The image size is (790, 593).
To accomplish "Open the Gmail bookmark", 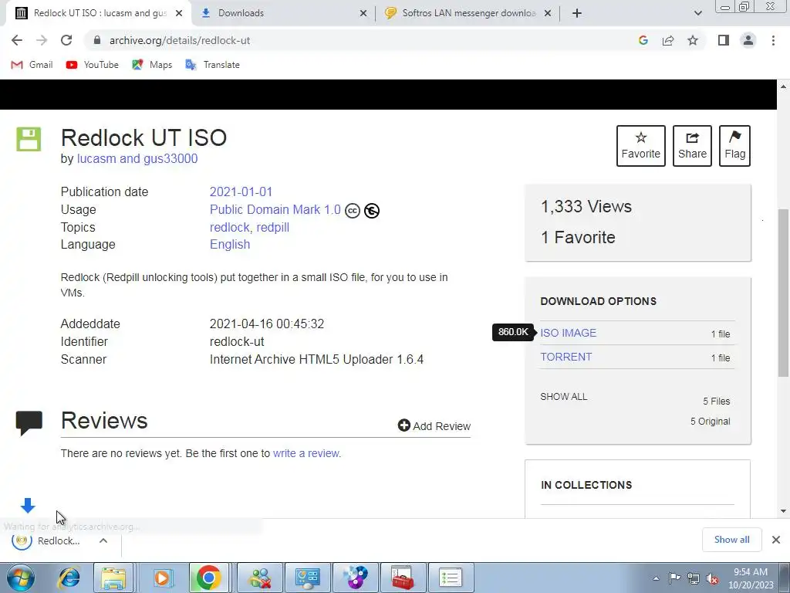I will click(32, 65).
